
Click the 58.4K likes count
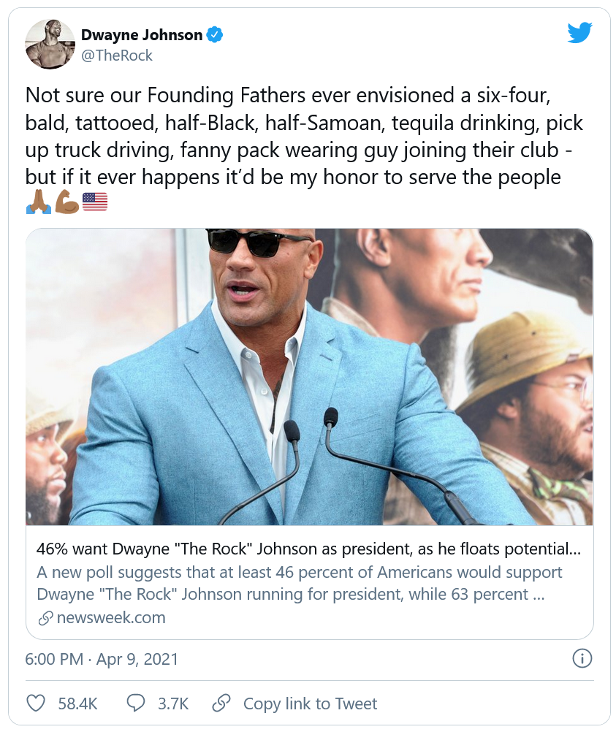tap(77, 704)
